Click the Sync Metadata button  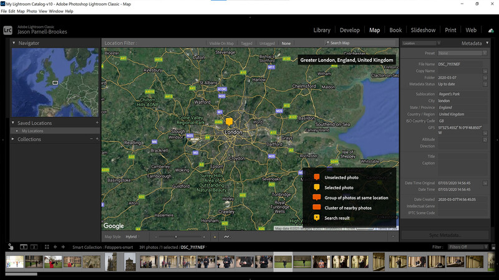[445, 235]
